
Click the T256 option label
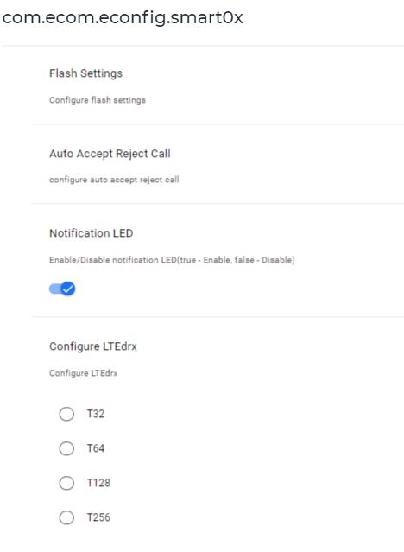tap(98, 517)
